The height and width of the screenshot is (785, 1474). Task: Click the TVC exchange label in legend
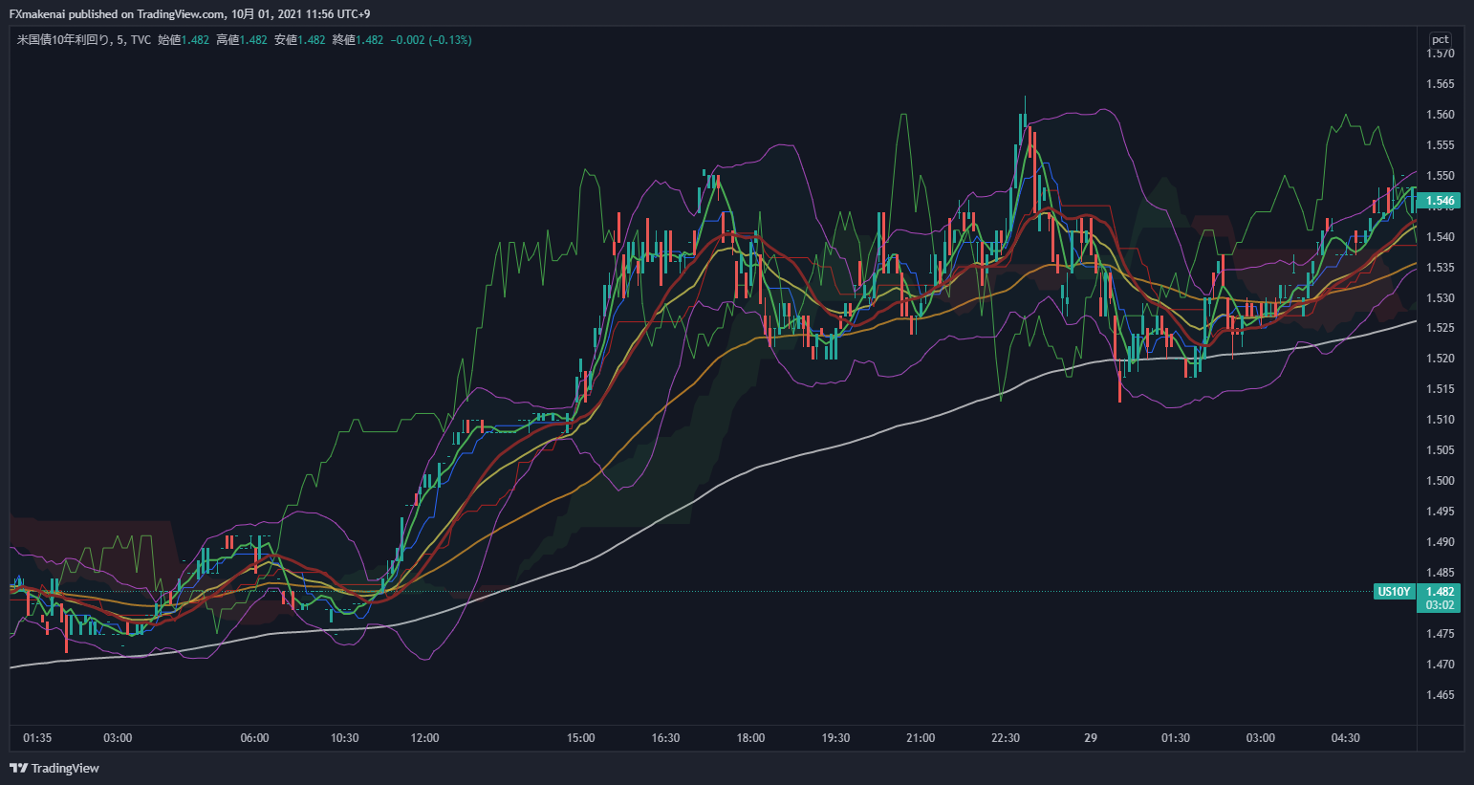point(141,40)
